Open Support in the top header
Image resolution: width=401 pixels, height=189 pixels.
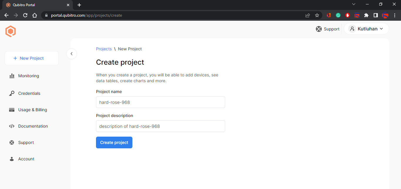pos(328,29)
